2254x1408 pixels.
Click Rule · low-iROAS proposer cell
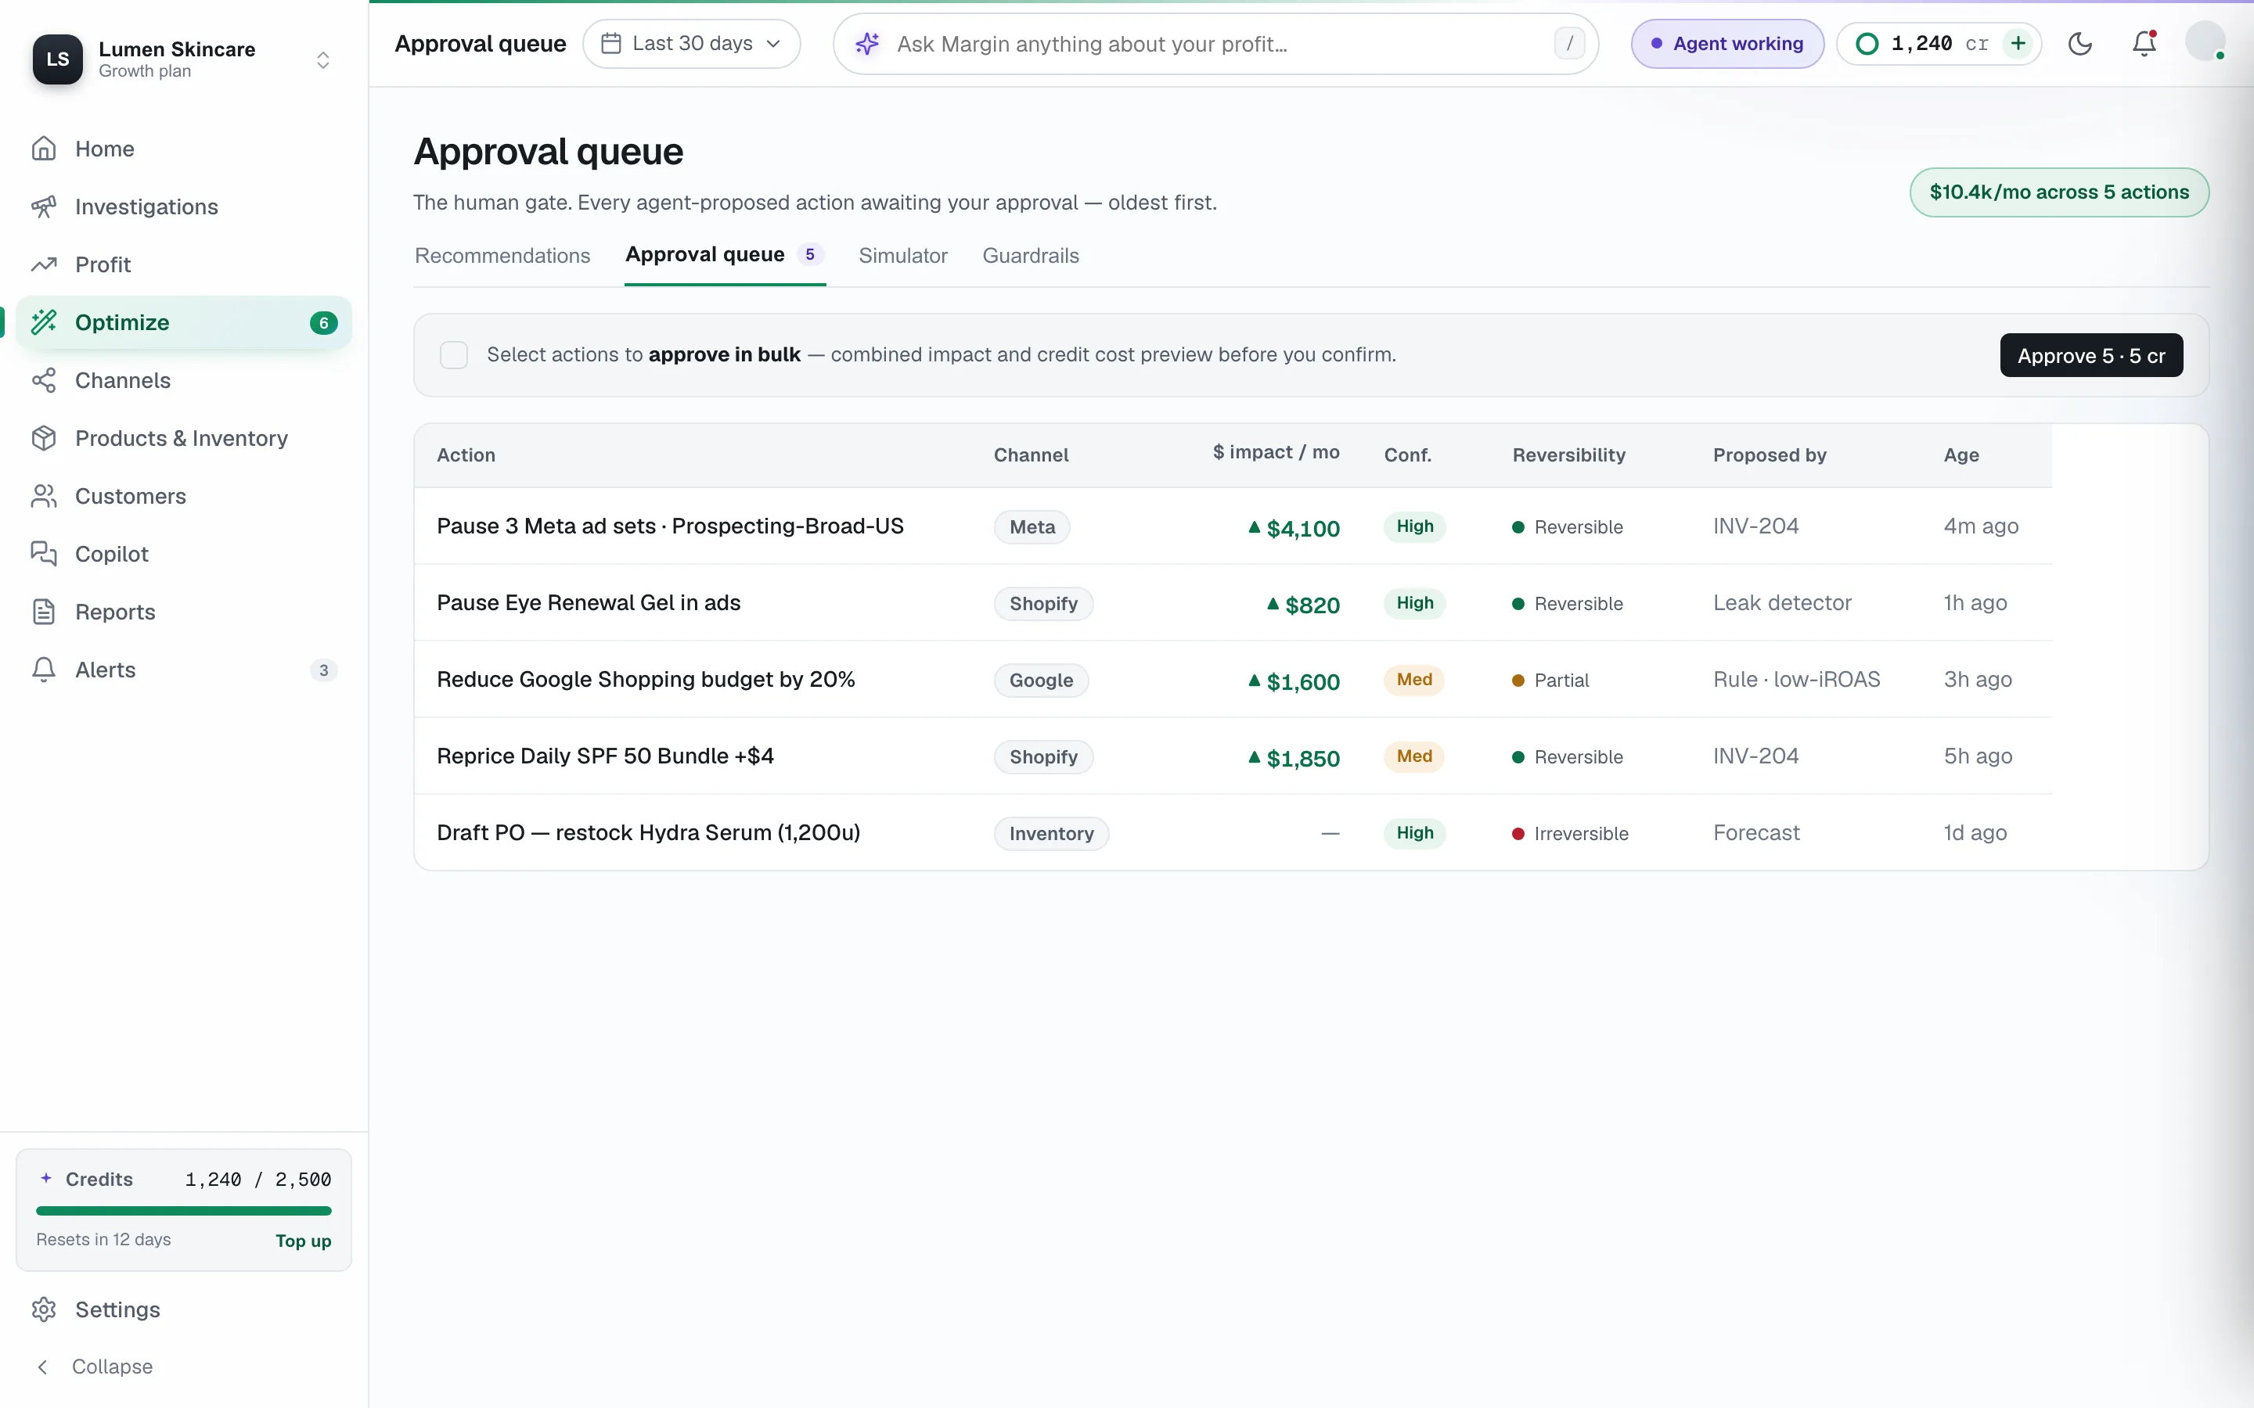point(1795,680)
